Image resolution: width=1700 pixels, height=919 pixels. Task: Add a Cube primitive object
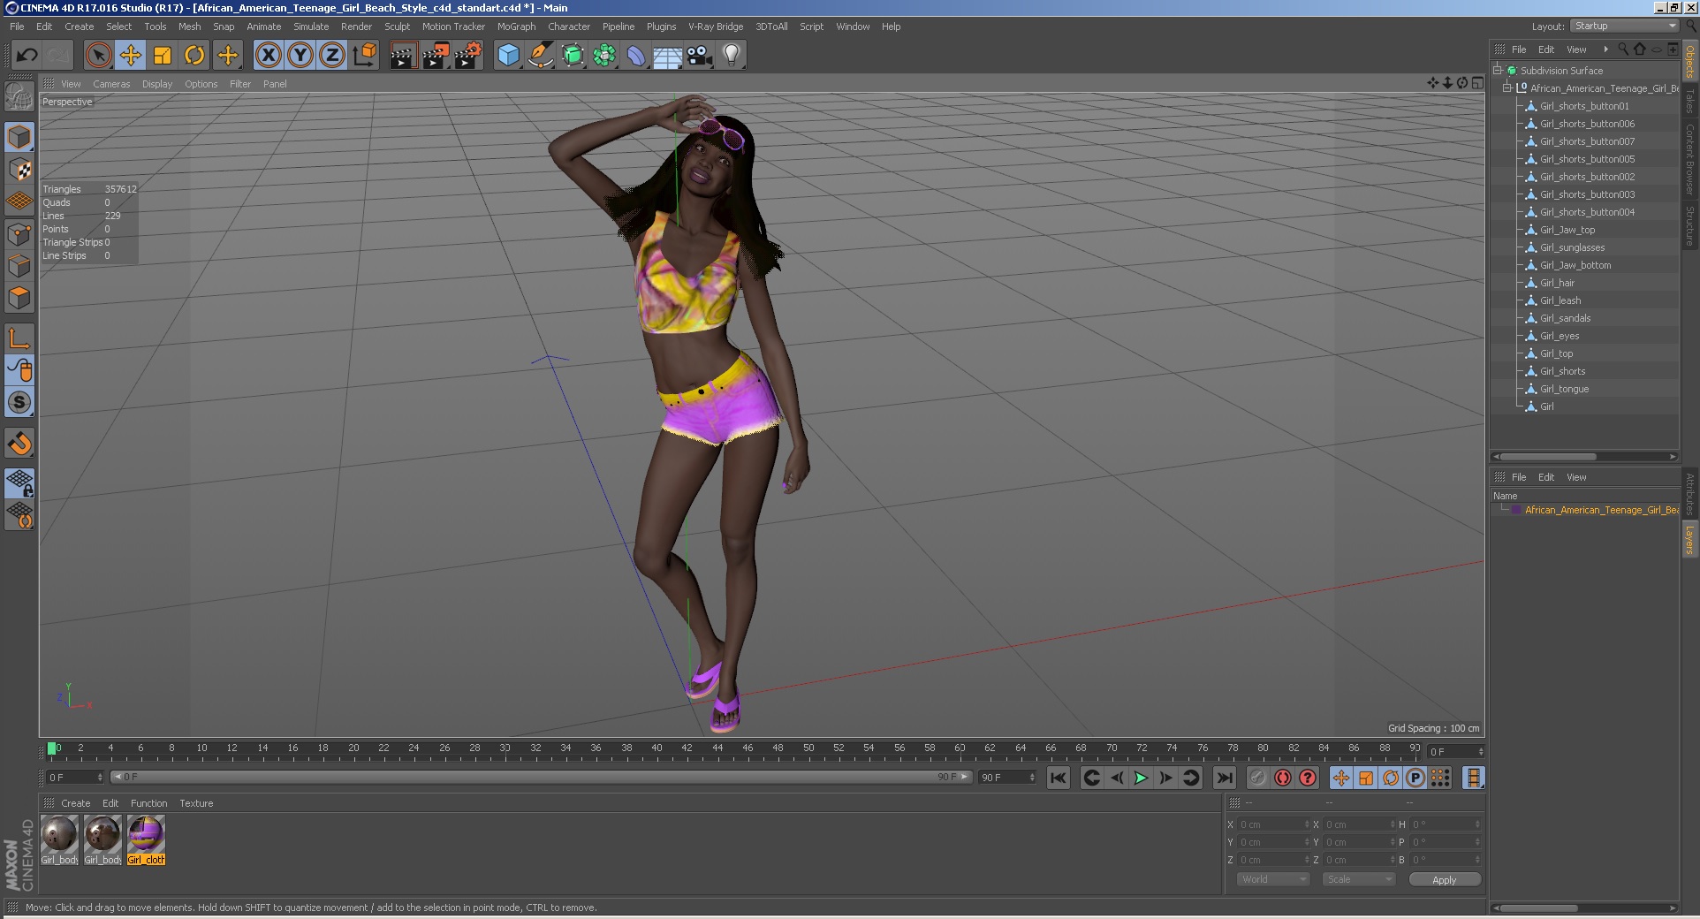509,56
